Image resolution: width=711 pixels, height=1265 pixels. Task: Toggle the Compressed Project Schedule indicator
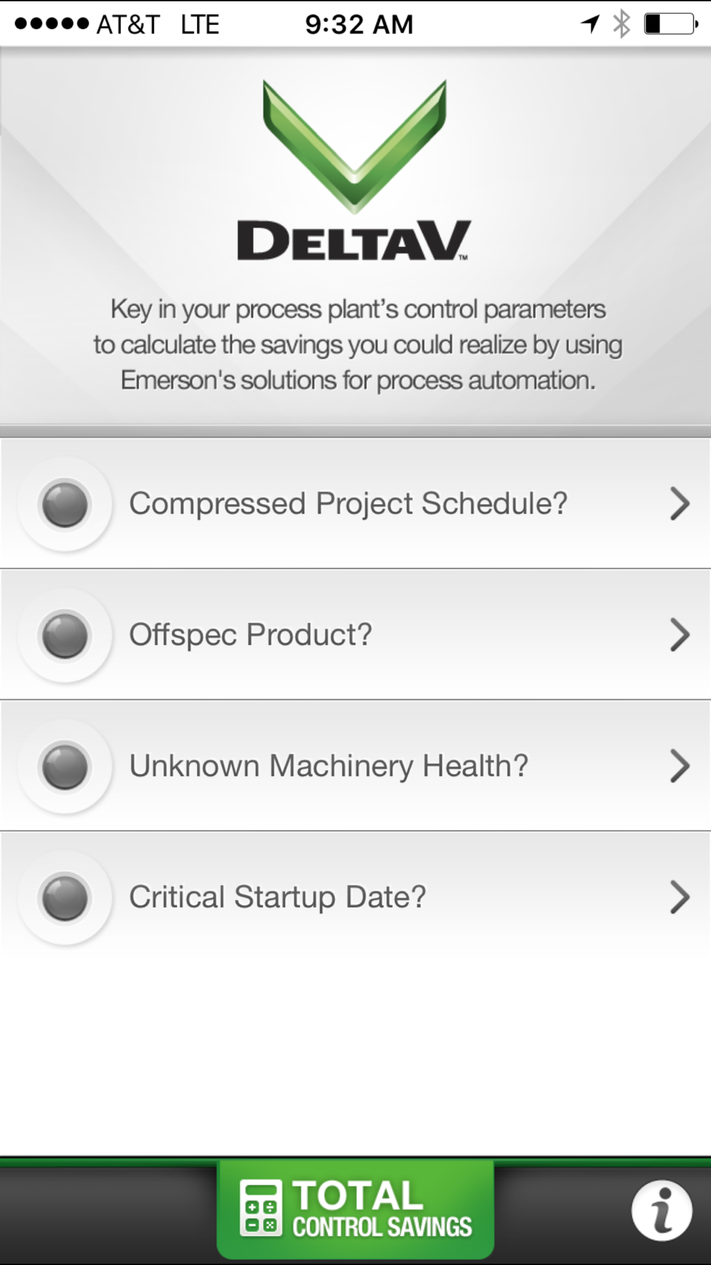[65, 504]
